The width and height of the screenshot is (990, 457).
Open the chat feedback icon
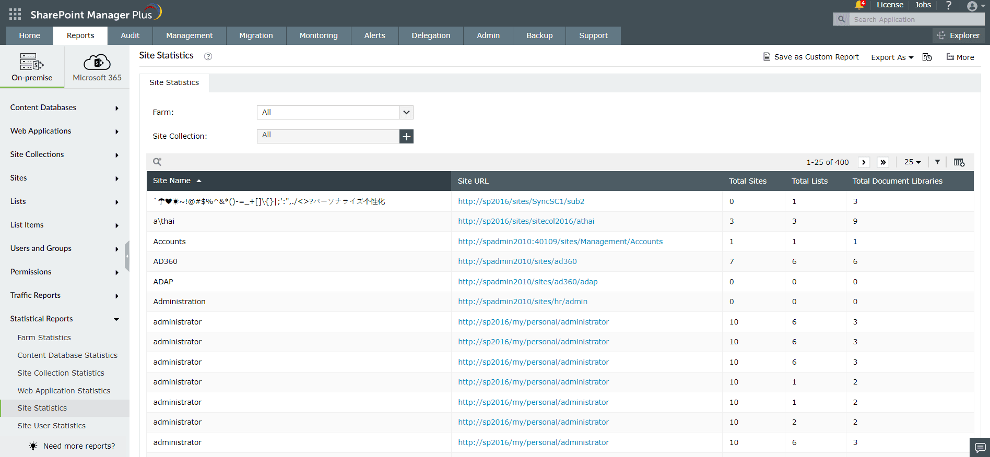click(980, 448)
